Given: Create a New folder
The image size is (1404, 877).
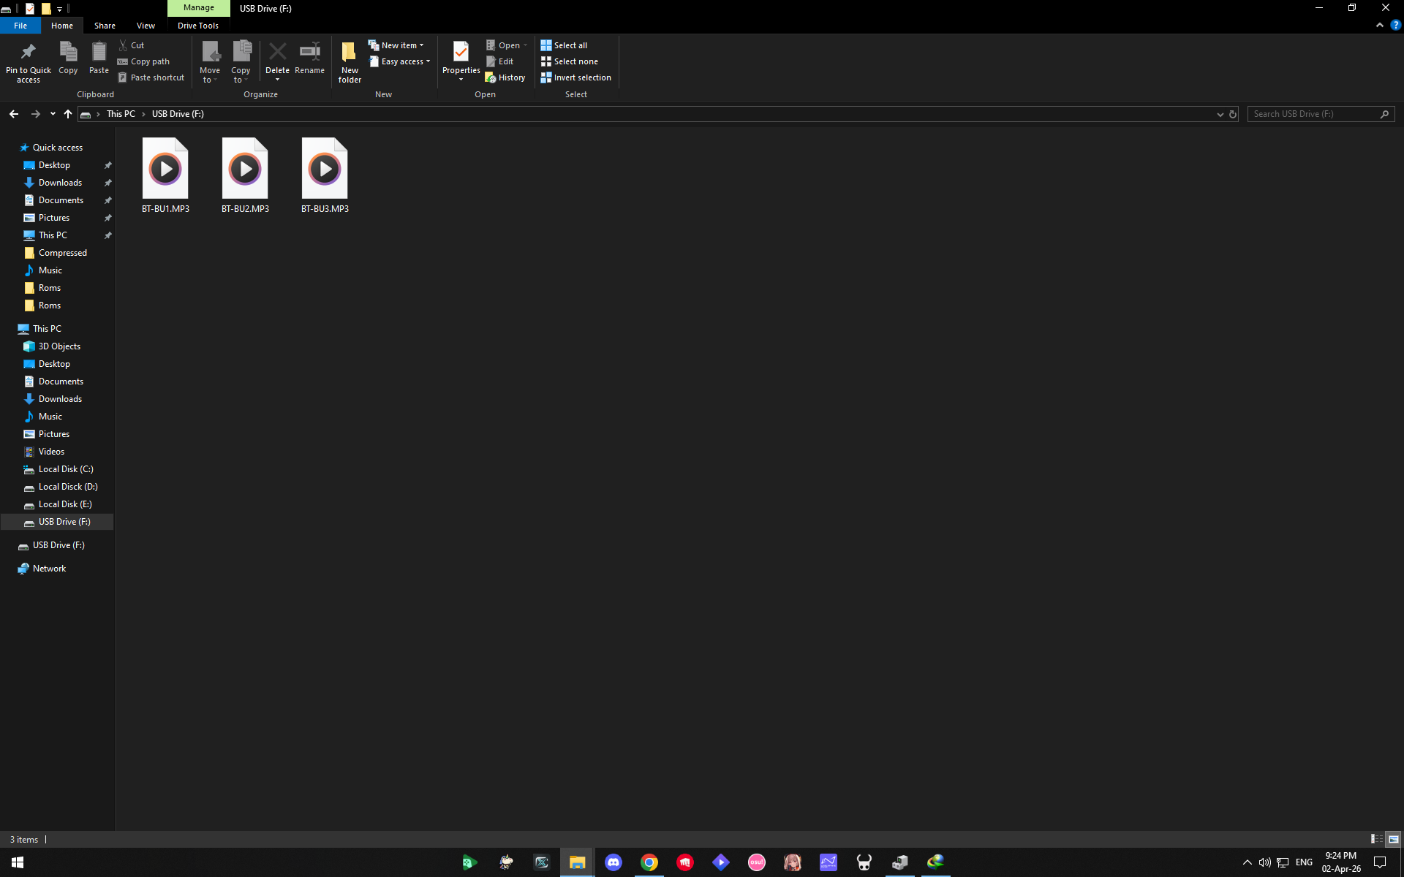Looking at the screenshot, I should [349, 61].
